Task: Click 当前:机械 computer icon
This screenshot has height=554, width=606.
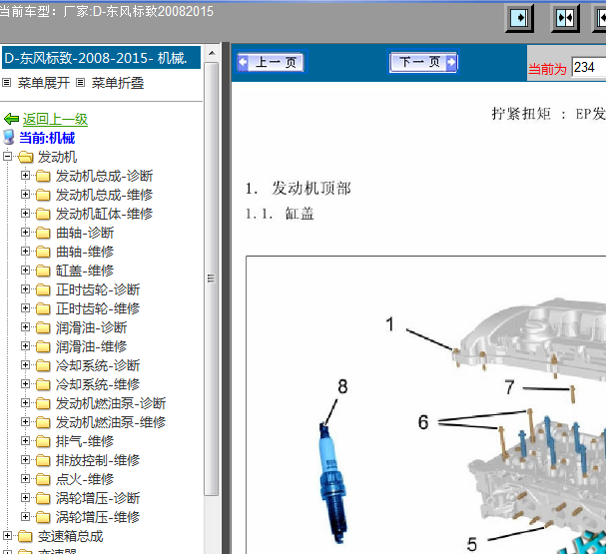Action: 9,138
